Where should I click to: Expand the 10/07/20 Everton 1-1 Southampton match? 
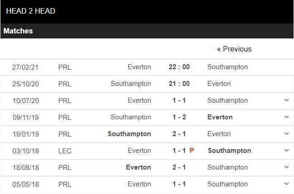coord(286,100)
